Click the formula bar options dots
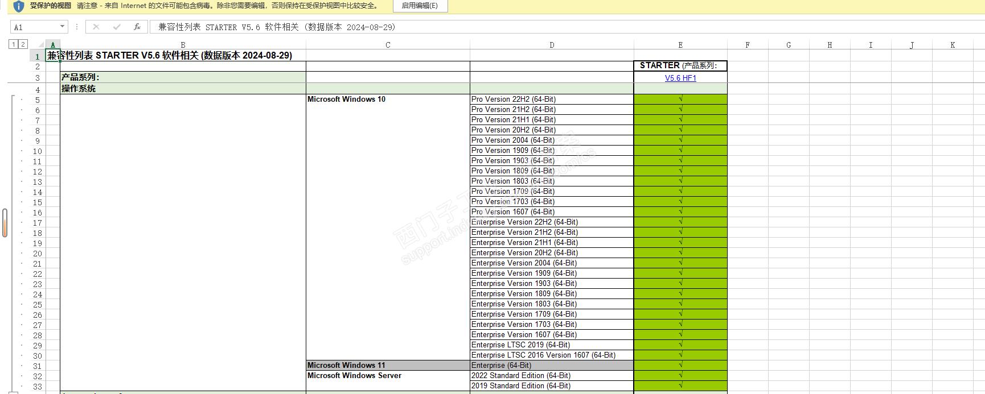The image size is (985, 394). [76, 27]
